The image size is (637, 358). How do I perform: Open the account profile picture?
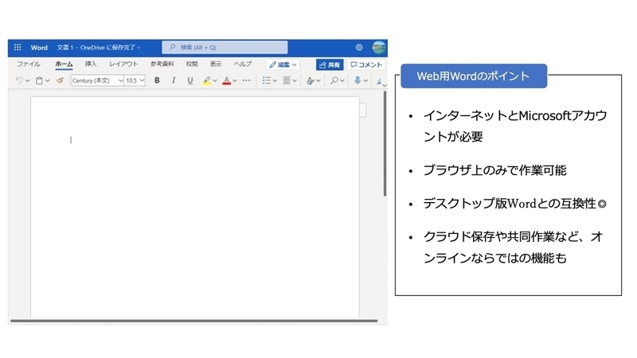click(379, 48)
